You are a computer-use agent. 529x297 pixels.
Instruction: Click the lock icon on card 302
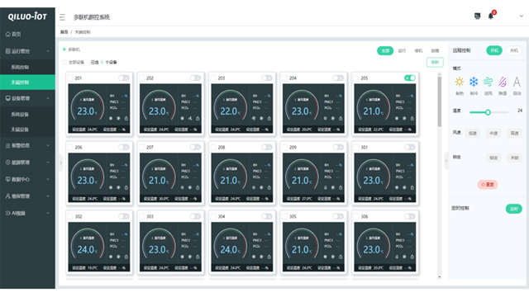tap(126, 257)
